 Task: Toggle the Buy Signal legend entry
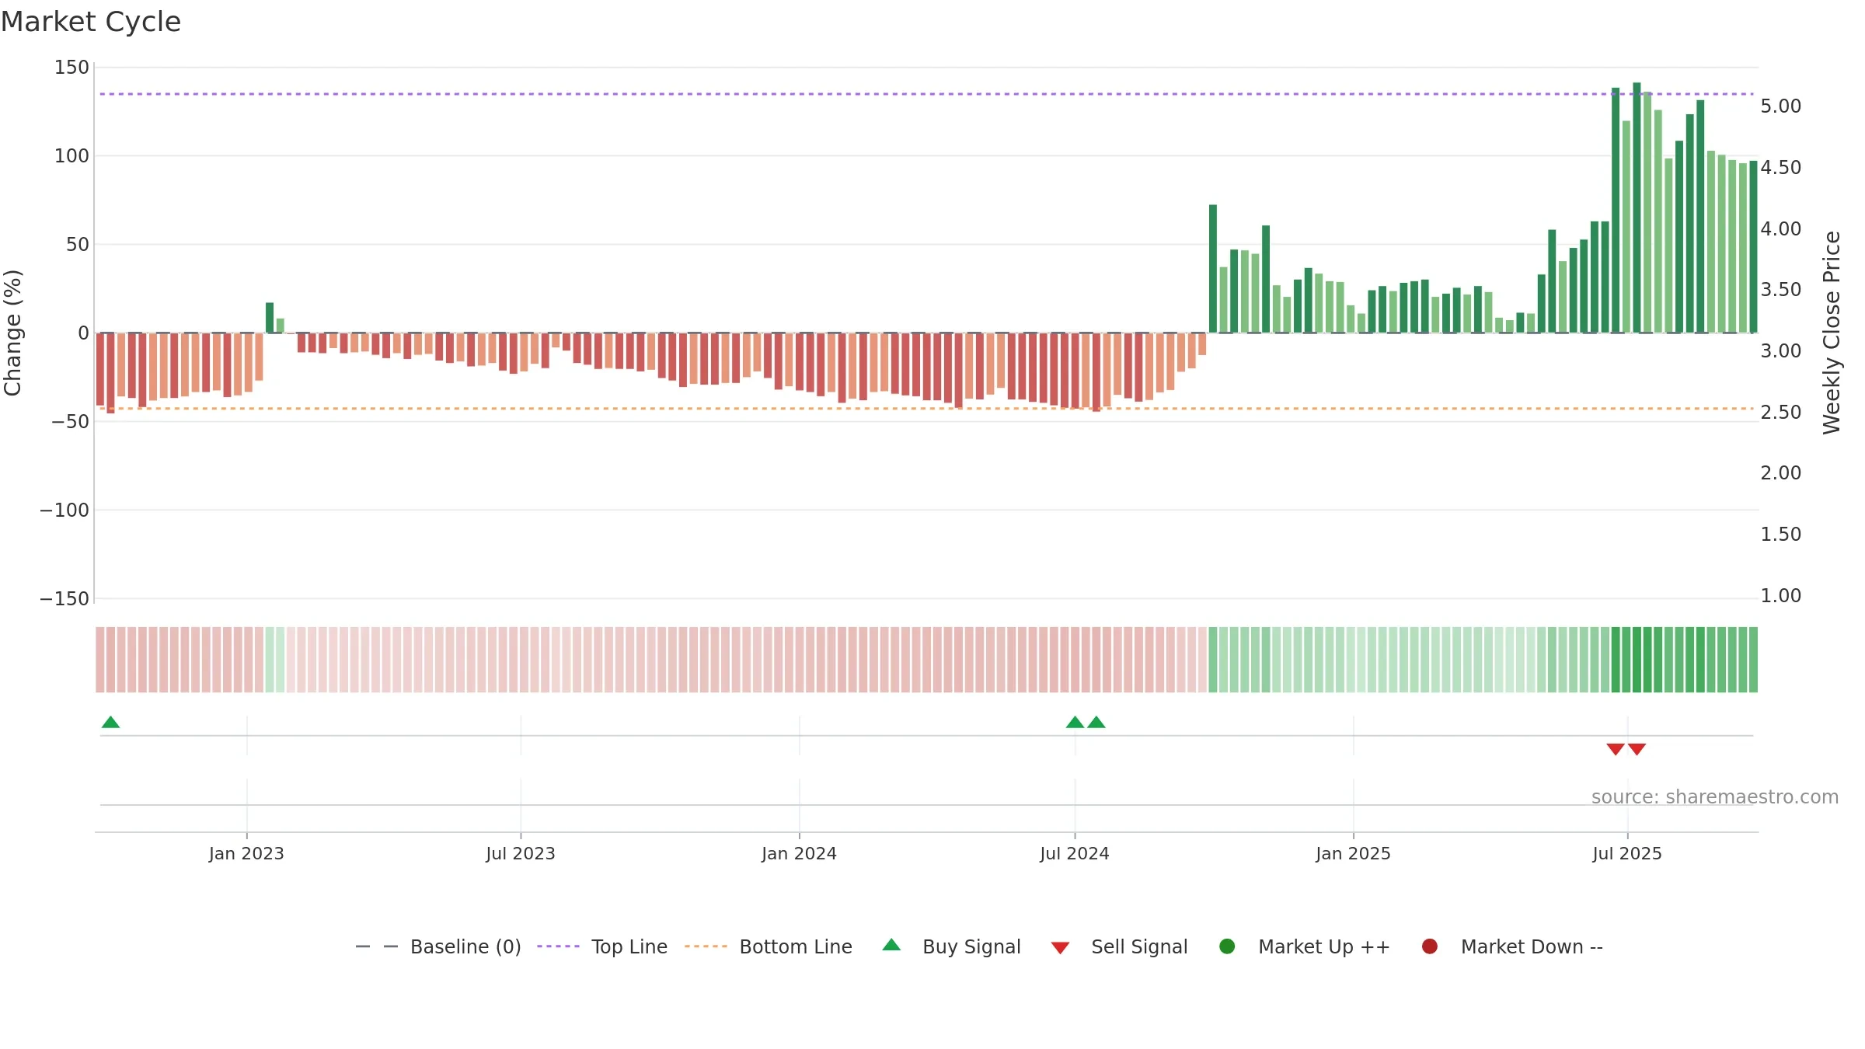pyautogui.click(x=952, y=946)
